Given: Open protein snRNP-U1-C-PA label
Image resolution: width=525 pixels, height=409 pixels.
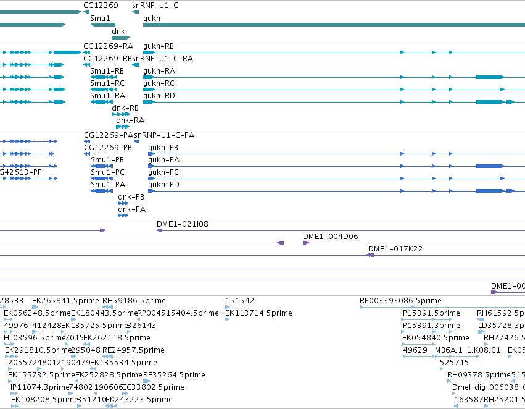Looking at the screenshot, I should pos(164,135).
